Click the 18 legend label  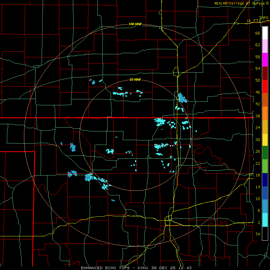pyautogui.click(x=258, y=175)
